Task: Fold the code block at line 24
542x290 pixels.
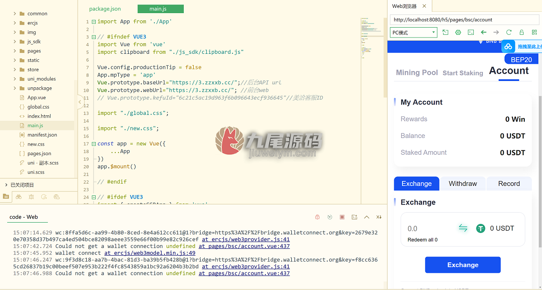Action: (x=93, y=197)
